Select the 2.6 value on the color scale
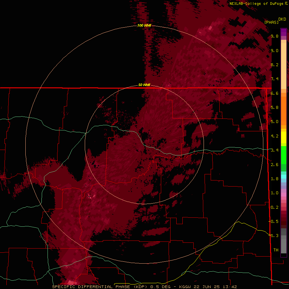Screen dimensions: 289x289 pyautogui.click(x=275, y=165)
